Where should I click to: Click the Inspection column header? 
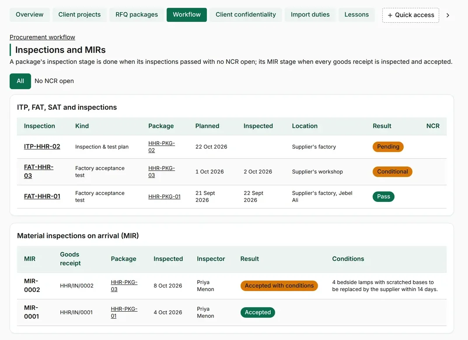pyautogui.click(x=39, y=126)
